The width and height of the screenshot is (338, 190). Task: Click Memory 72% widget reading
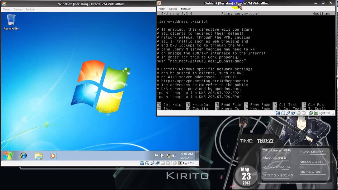[275, 158]
